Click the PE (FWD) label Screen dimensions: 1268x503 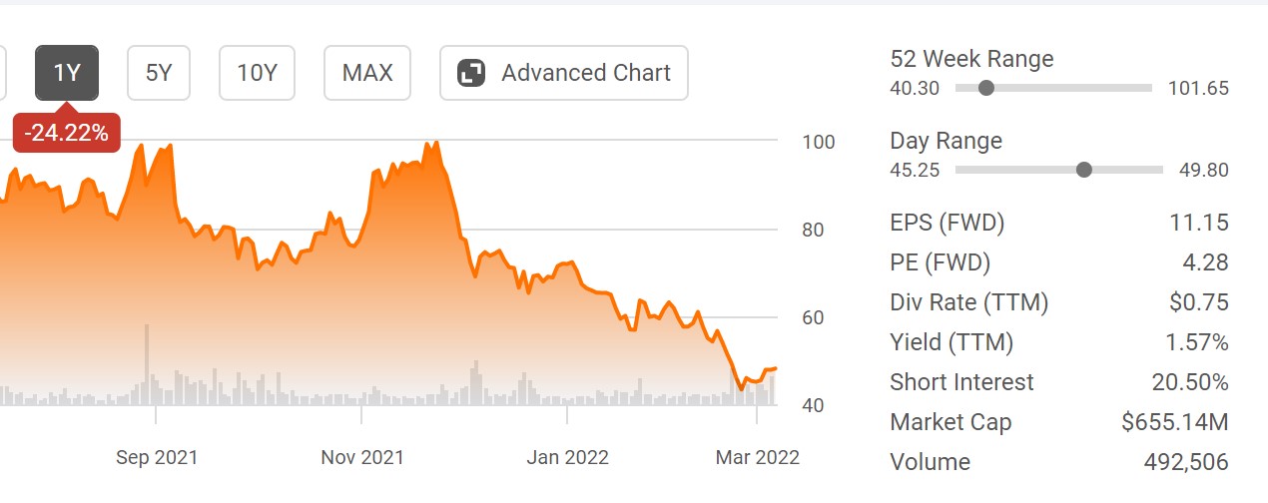940,262
